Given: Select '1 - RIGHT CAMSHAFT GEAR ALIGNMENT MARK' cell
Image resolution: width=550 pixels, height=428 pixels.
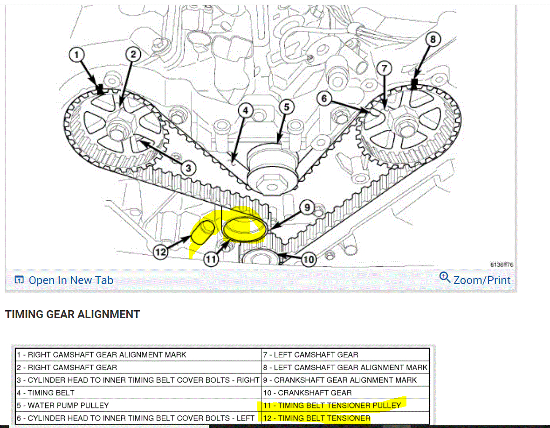Looking at the screenshot, I should pyautogui.click(x=138, y=355).
